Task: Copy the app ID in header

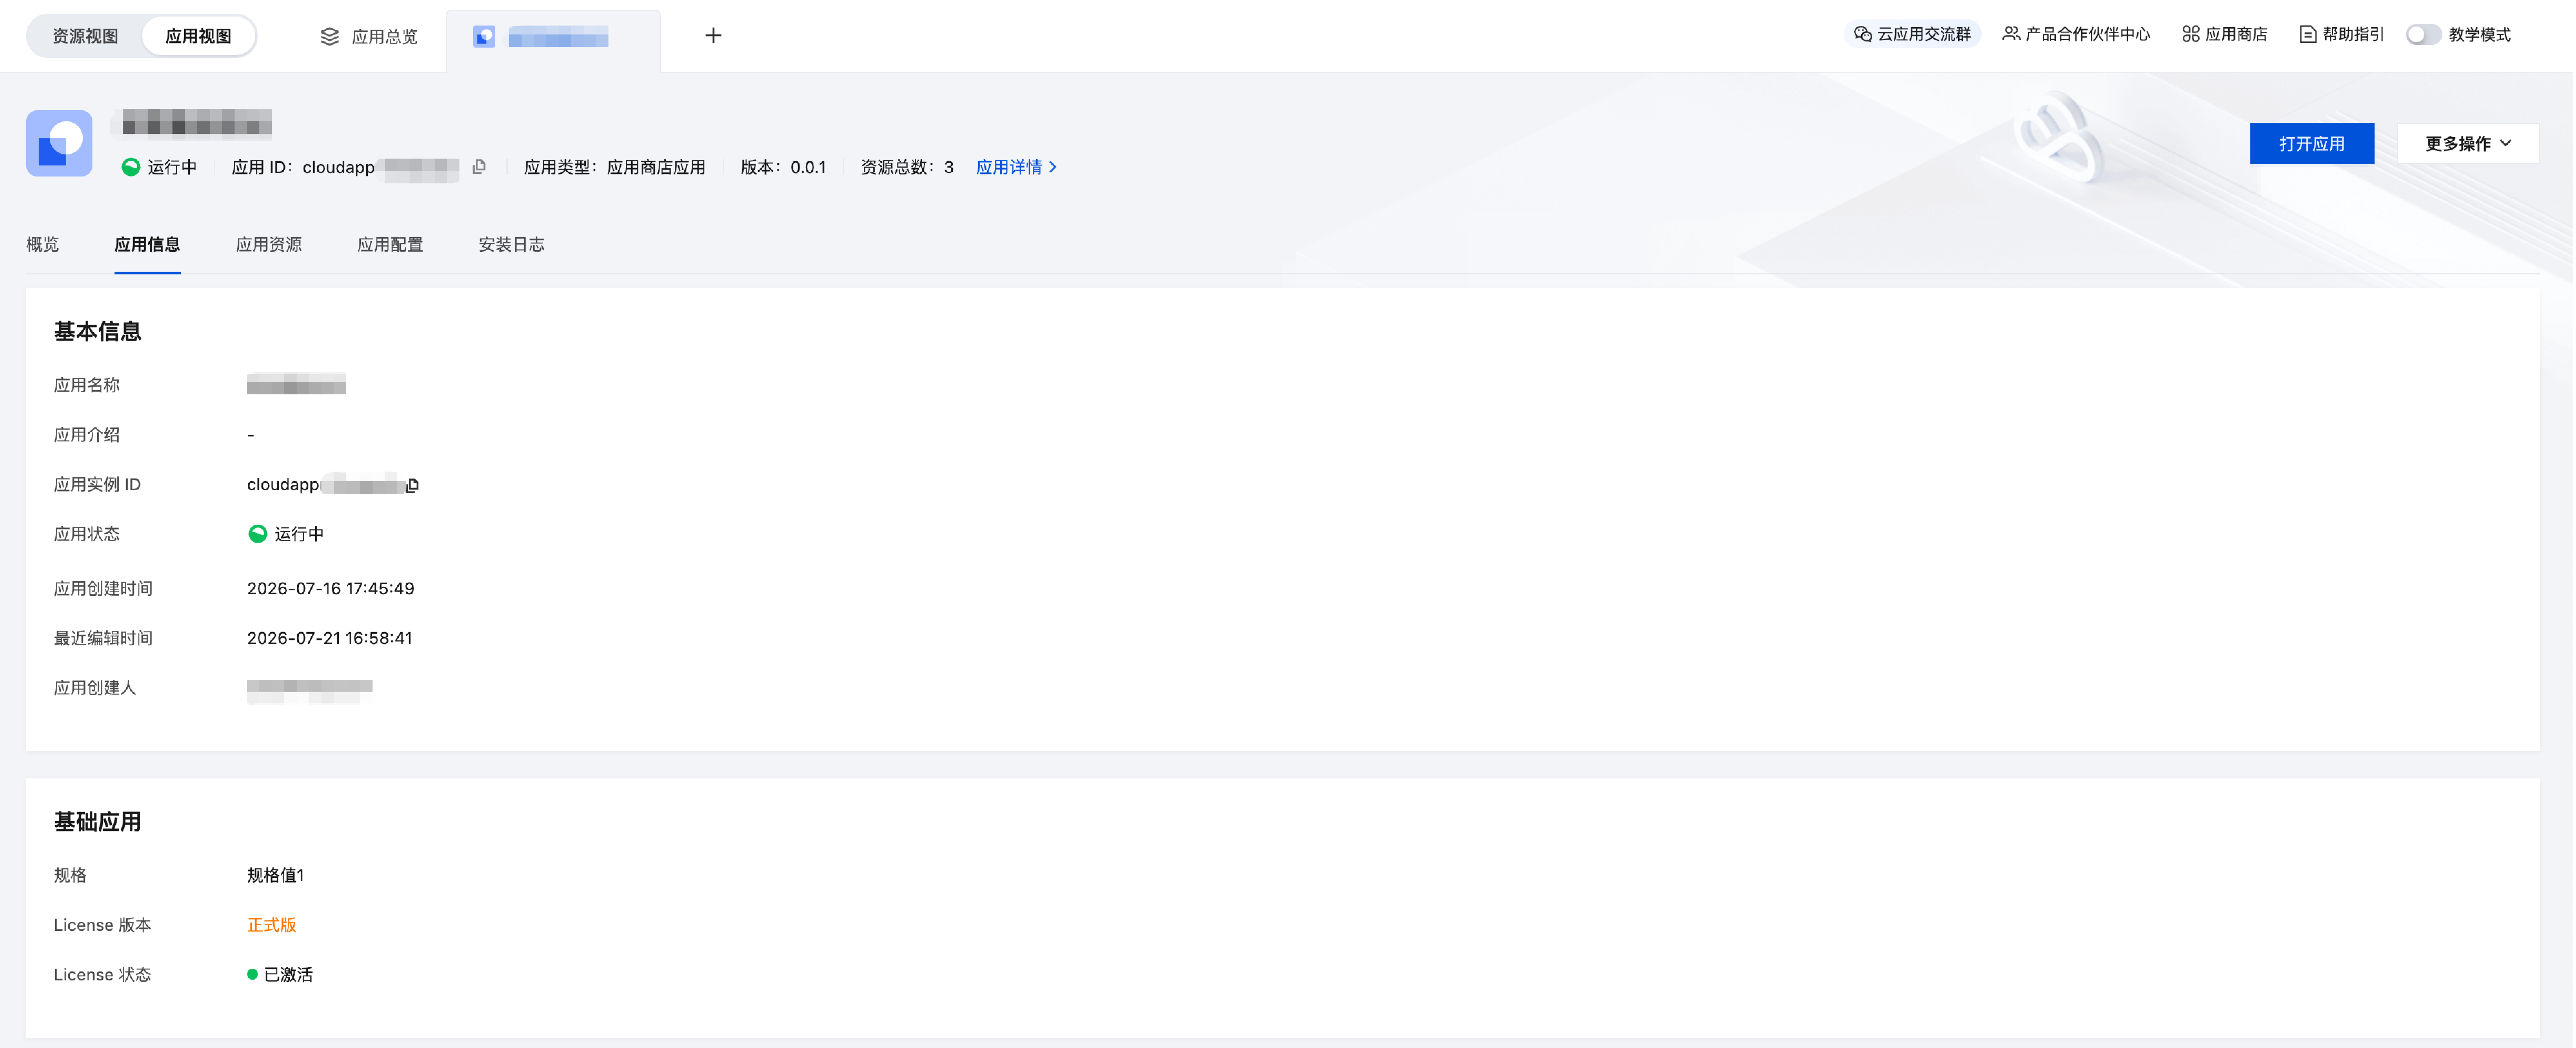Action: click(x=479, y=167)
